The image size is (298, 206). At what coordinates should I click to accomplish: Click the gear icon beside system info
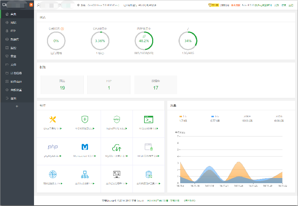[x=79, y=5]
